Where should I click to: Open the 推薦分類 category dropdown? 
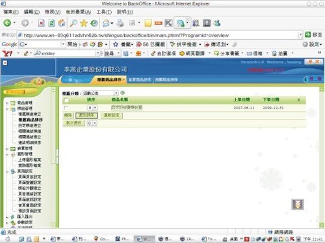[x=101, y=93]
